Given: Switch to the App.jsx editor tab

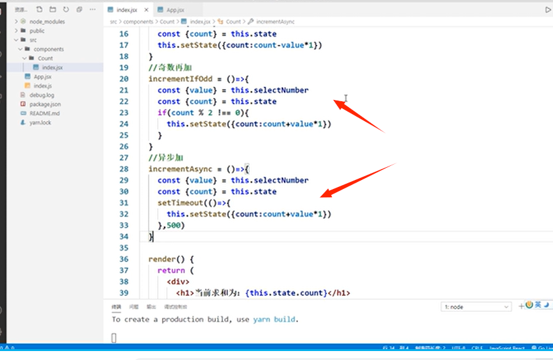Looking at the screenshot, I should point(176,10).
